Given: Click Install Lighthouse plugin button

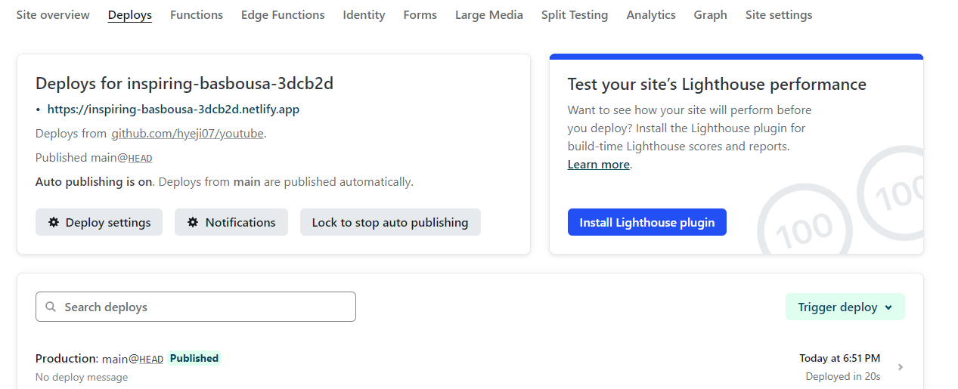Looking at the screenshot, I should (647, 222).
